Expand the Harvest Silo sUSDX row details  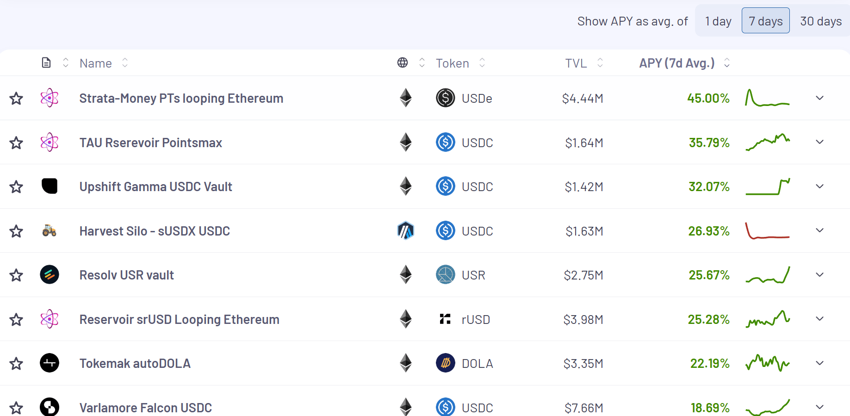[x=819, y=230]
